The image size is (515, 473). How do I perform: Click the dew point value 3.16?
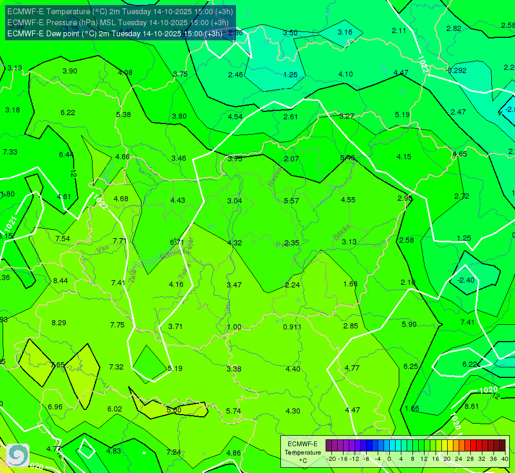(345, 32)
